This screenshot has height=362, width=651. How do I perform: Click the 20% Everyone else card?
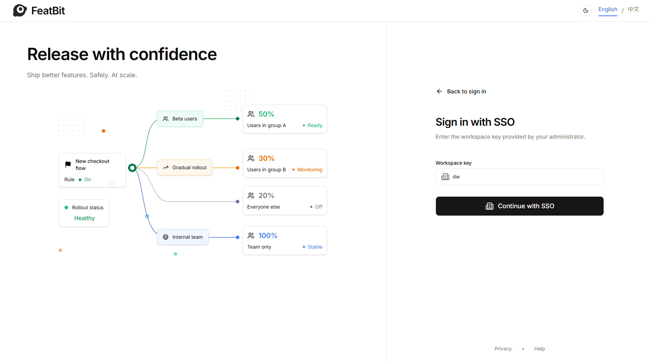285,200
